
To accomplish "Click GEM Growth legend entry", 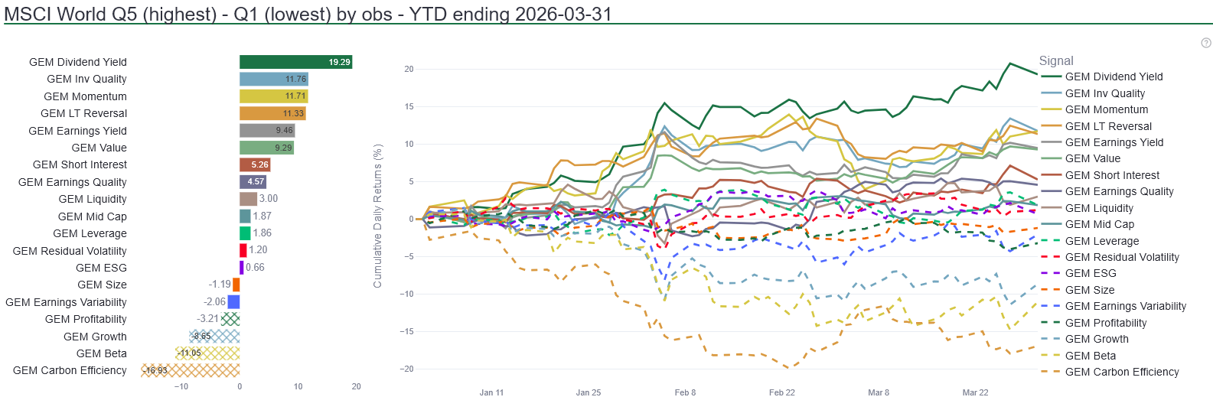I will [1096, 339].
